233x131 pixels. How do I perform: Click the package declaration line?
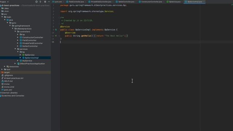(93, 5)
